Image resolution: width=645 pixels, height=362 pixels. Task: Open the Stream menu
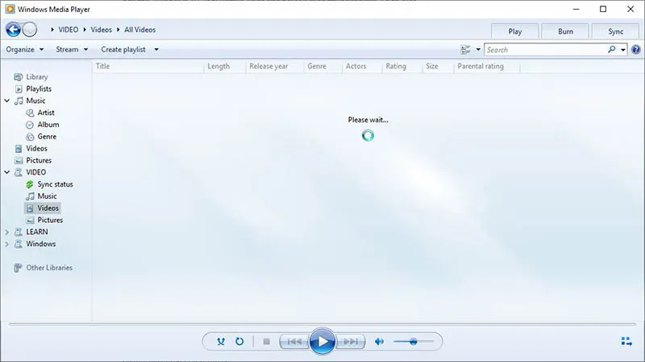click(x=72, y=49)
